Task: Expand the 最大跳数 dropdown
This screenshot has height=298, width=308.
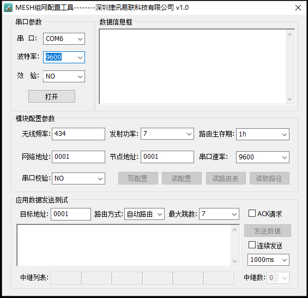Action: coord(219,214)
